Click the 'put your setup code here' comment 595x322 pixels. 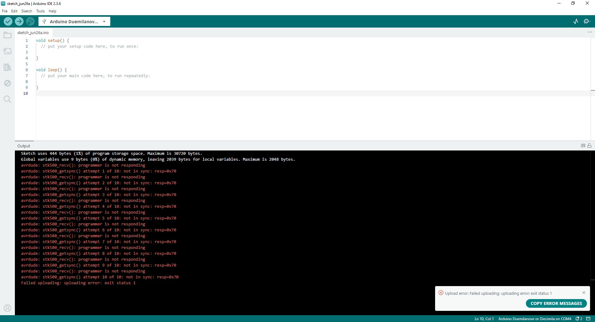90,46
